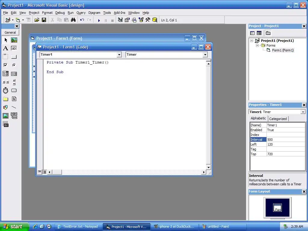
Task: Select the ListBox control tool
Action: point(14,74)
